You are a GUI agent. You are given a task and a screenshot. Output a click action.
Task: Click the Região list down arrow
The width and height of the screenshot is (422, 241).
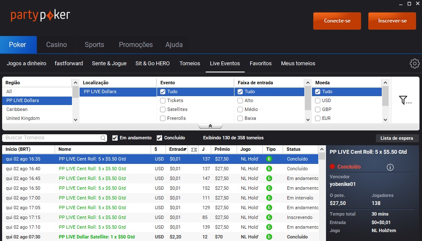pyautogui.click(x=75, y=120)
